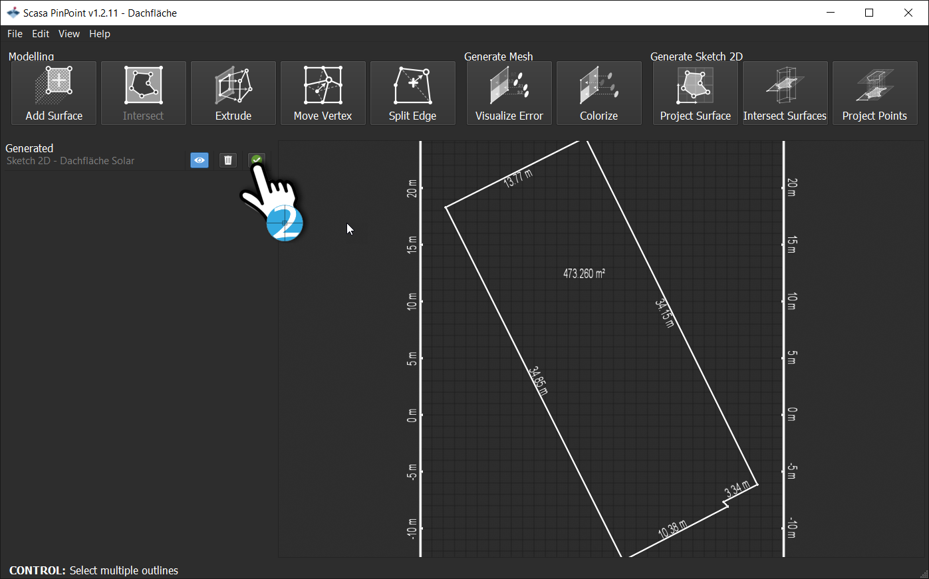Hide the Dachfläche Solar sketch with eye toggle

pyautogui.click(x=199, y=160)
